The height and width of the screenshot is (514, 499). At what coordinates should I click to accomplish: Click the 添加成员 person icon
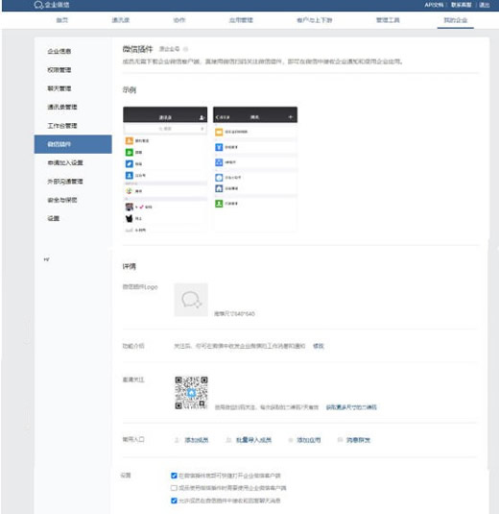tap(177, 440)
